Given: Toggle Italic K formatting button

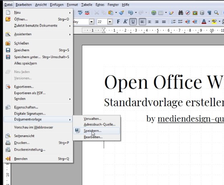Looking at the screenshot, I should click(x=125, y=22).
